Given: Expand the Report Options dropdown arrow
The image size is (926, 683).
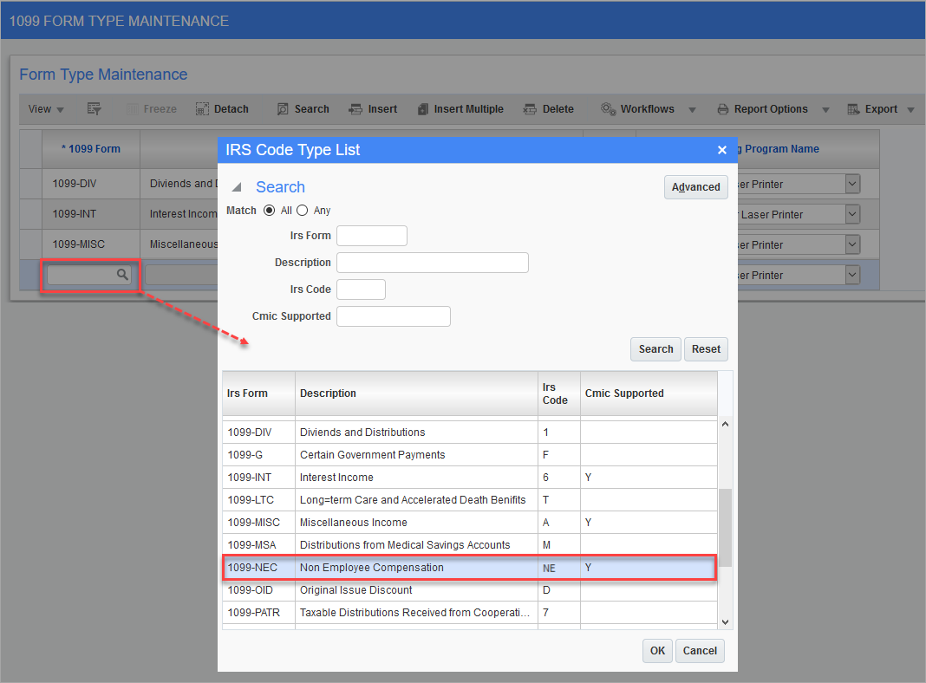Looking at the screenshot, I should [825, 110].
